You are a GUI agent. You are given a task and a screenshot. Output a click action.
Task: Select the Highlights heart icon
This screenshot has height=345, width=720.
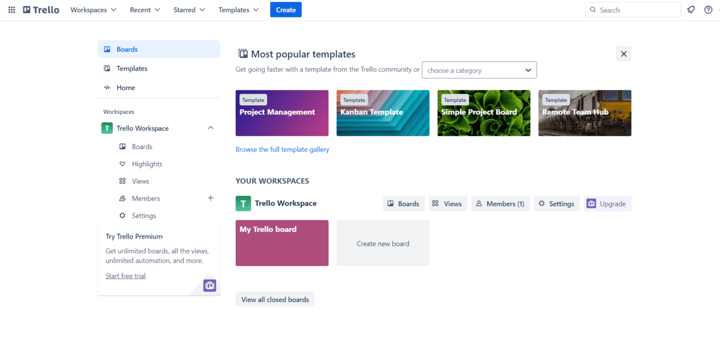123,164
